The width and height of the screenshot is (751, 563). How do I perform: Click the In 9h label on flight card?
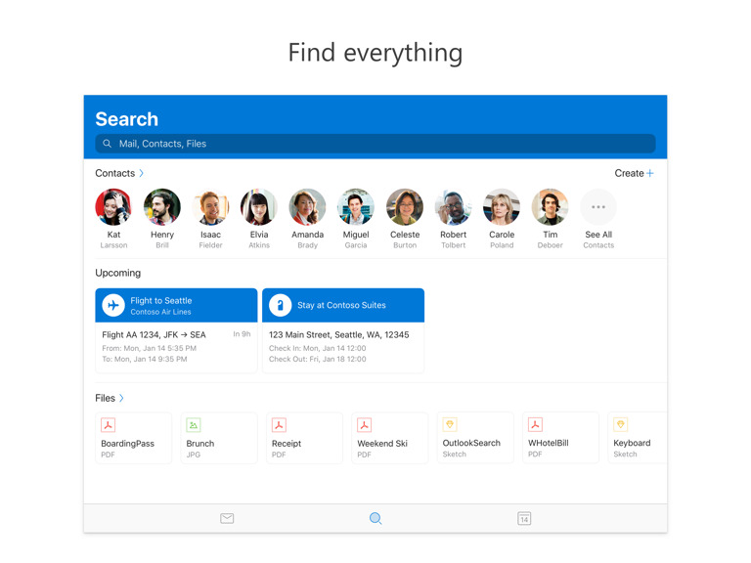(242, 334)
